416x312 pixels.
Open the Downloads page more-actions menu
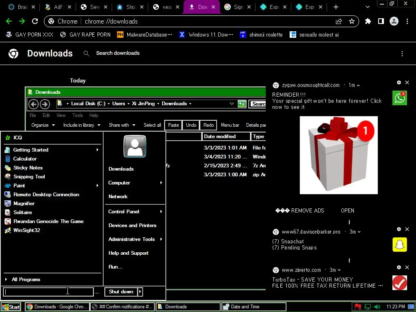(402, 54)
